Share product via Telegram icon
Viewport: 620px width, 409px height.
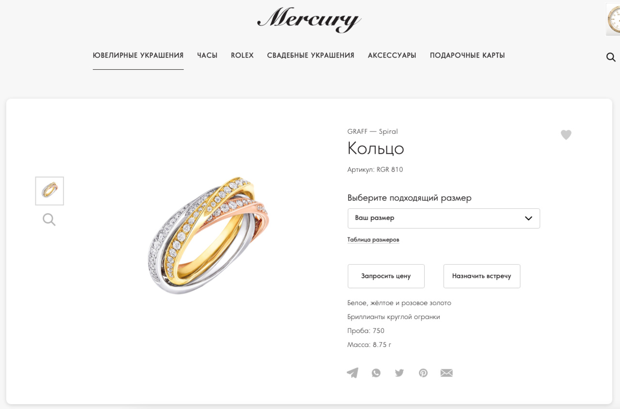[353, 373]
